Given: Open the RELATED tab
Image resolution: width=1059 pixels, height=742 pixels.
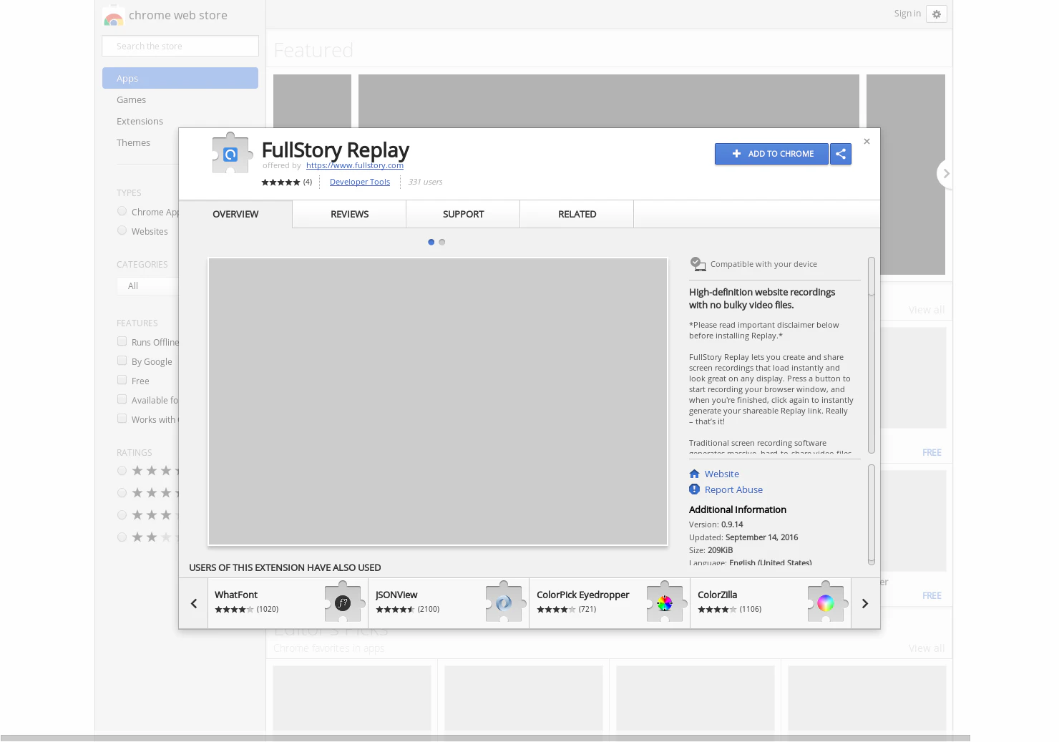Looking at the screenshot, I should [x=577, y=214].
